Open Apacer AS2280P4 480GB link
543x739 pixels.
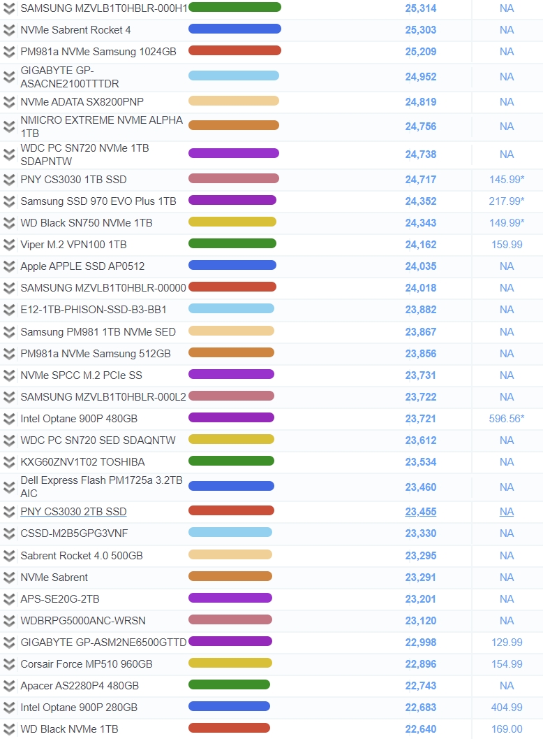click(x=80, y=686)
